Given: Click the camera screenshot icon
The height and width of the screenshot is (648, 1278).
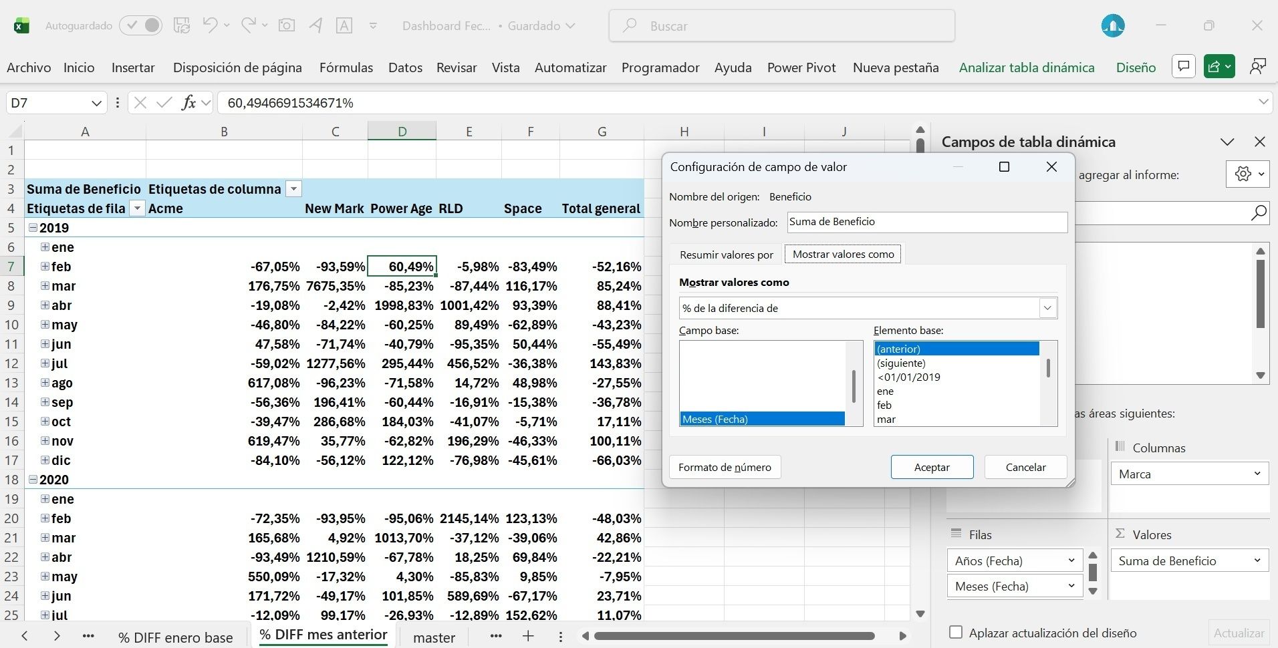Looking at the screenshot, I should [287, 26].
